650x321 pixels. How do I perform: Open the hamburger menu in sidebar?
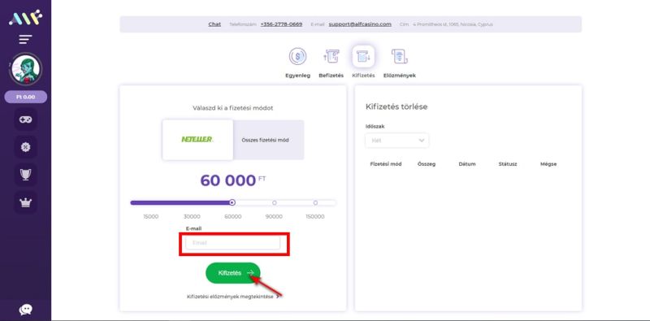click(x=25, y=40)
